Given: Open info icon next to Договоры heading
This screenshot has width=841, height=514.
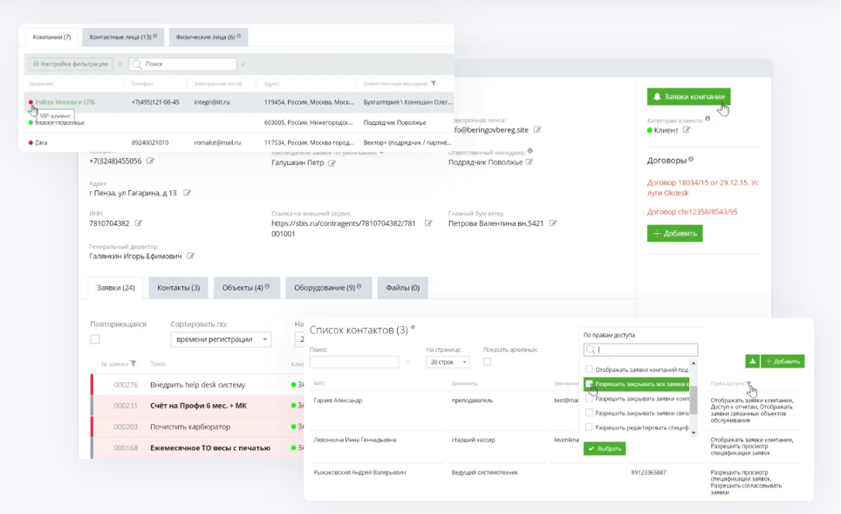Looking at the screenshot, I should (x=691, y=160).
